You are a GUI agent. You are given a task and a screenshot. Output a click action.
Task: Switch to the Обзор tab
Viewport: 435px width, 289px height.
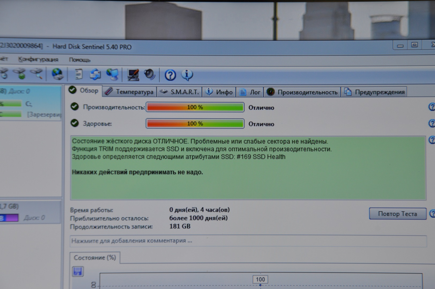click(83, 91)
